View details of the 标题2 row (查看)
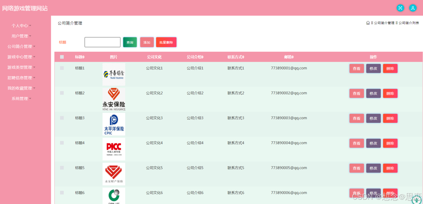The height and width of the screenshot is (204, 423). tap(357, 93)
